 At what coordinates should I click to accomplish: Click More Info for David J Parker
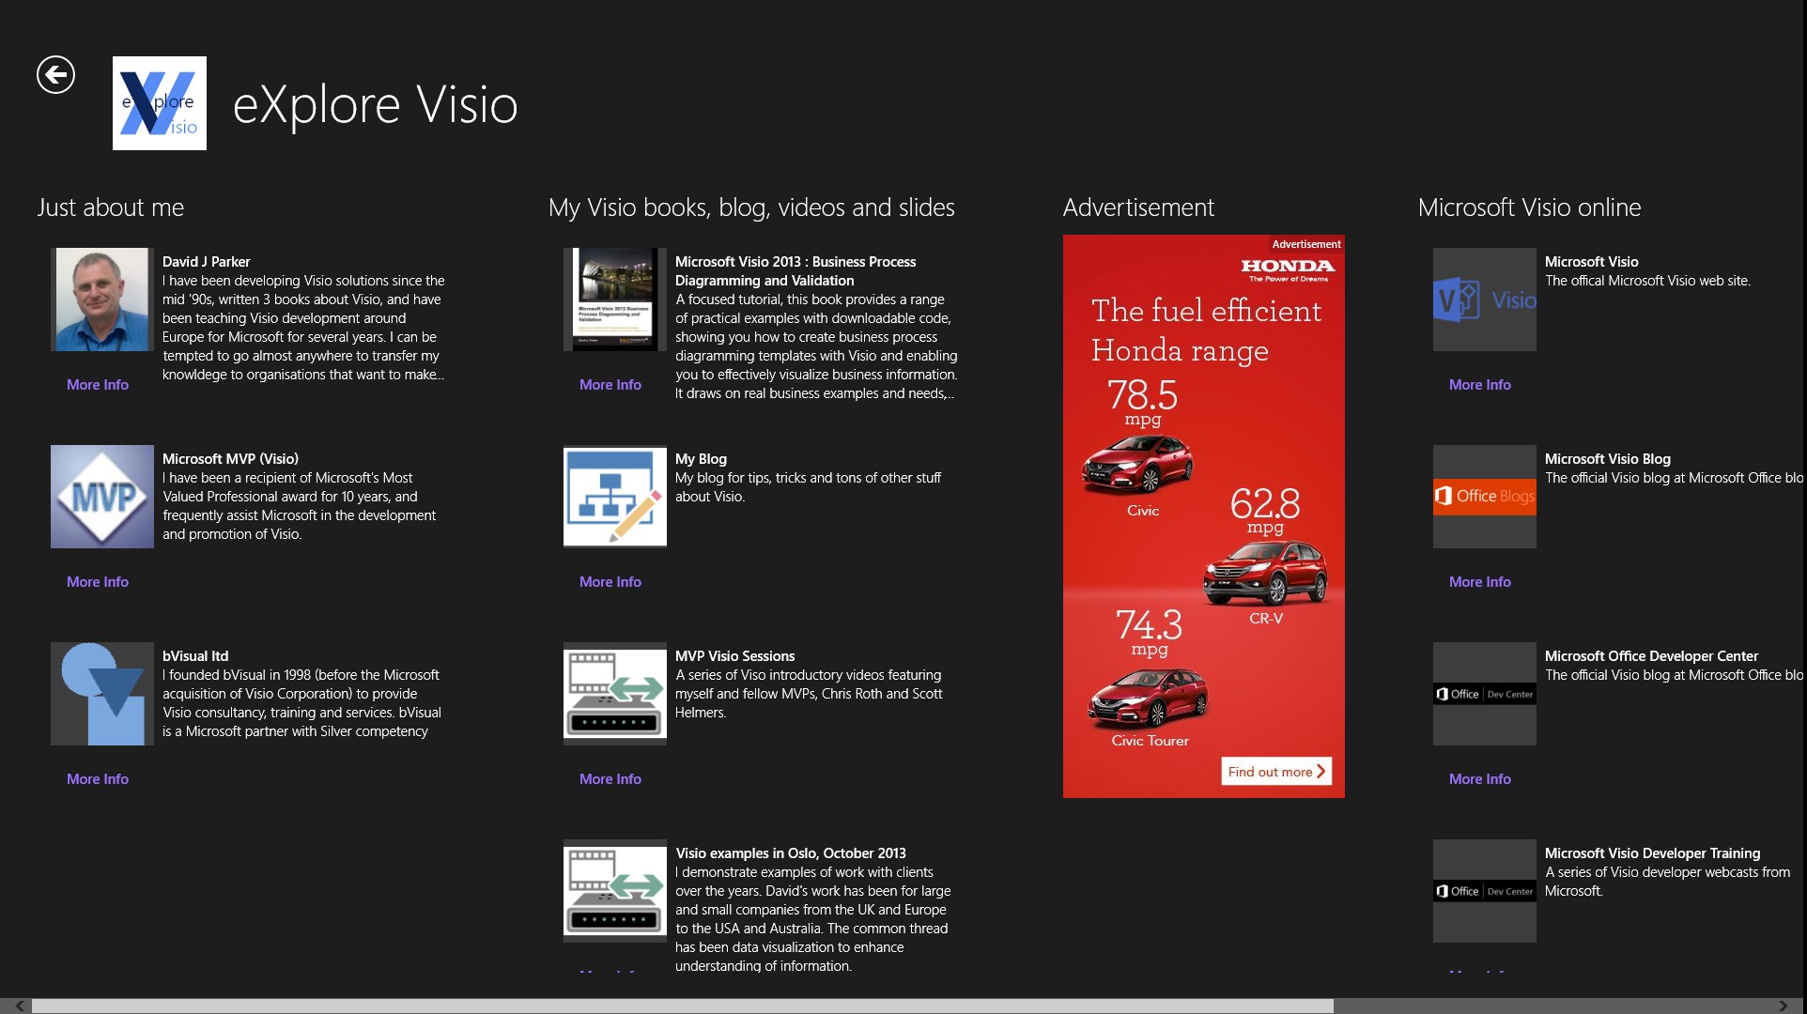pos(96,383)
